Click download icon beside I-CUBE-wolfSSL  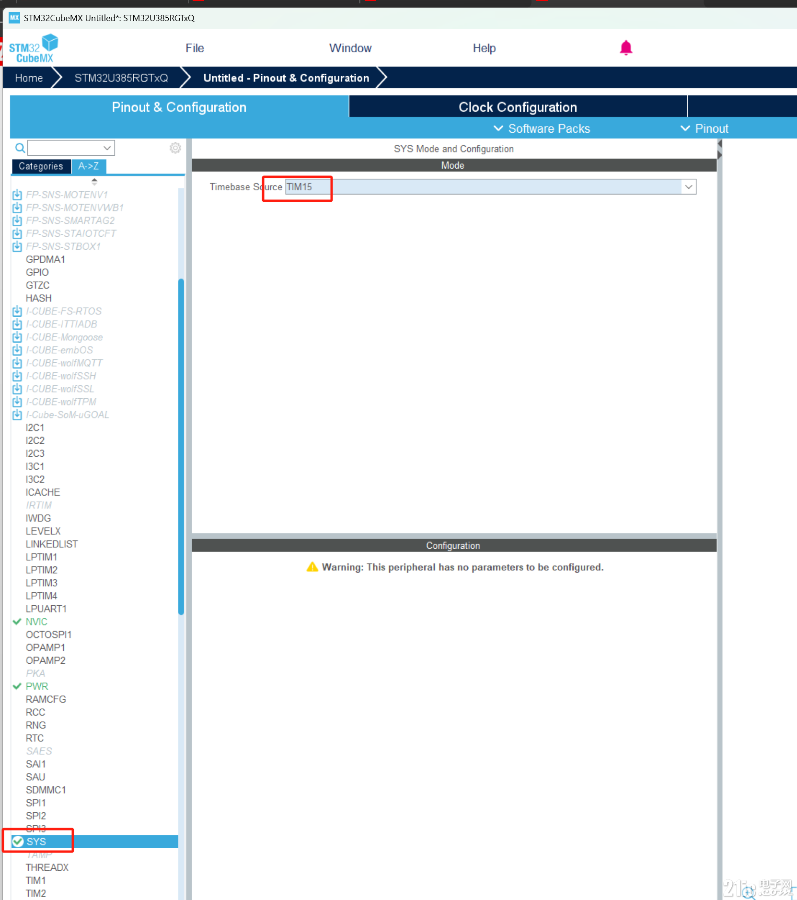(17, 389)
